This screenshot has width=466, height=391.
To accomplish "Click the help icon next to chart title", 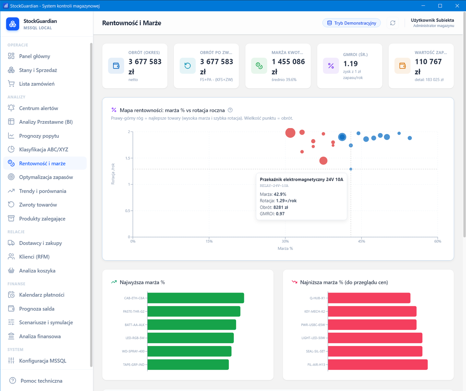I will tap(230, 110).
